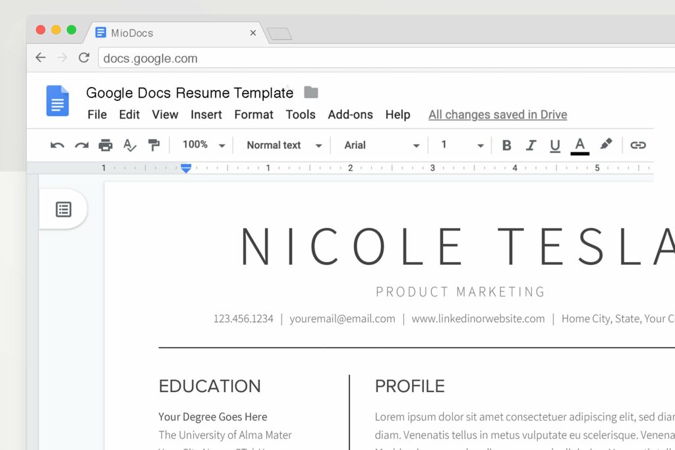The height and width of the screenshot is (450, 675).
Task: Open the Add-ons menu
Action: click(350, 115)
